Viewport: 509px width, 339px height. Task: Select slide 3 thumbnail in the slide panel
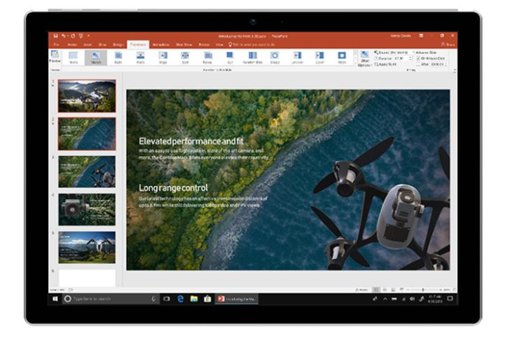pos(86,171)
